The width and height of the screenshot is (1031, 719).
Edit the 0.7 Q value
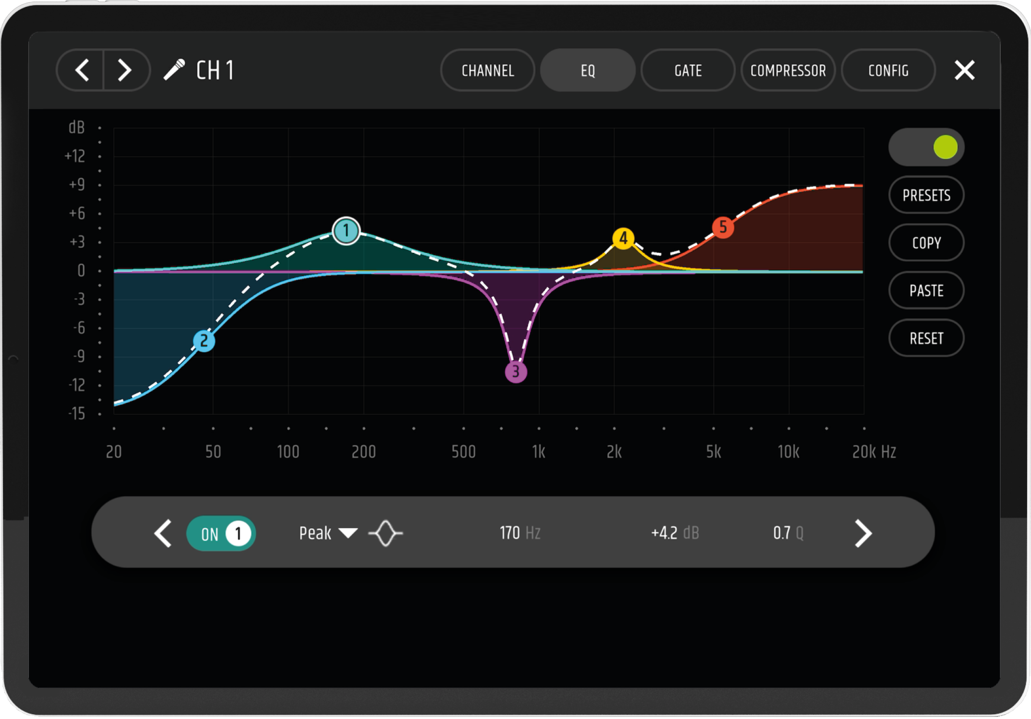[788, 533]
